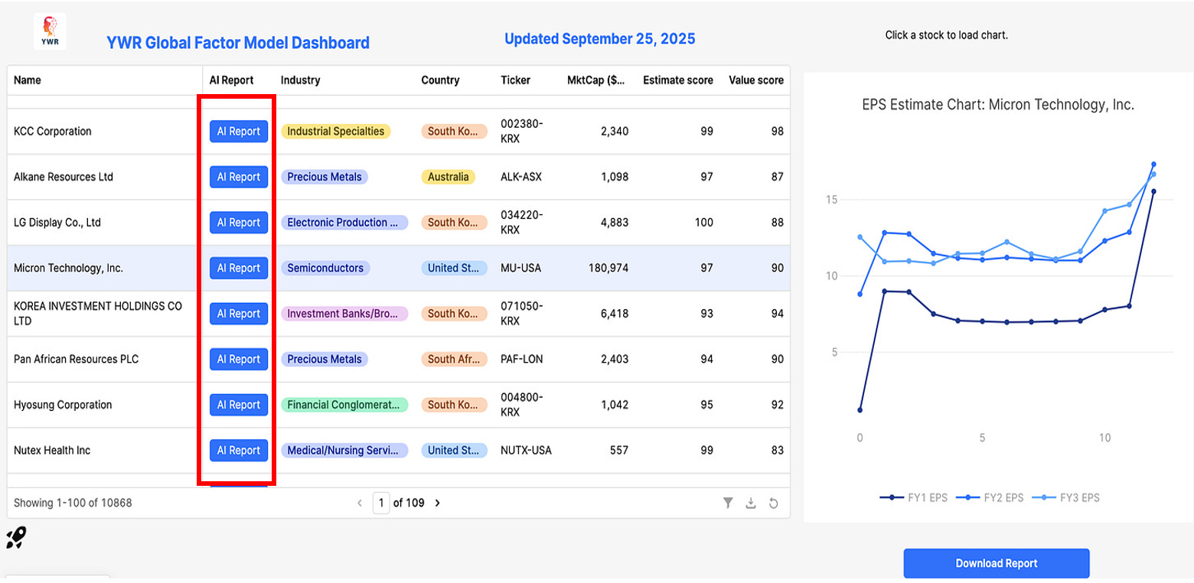Select the Hyosung Corporation name
The image size is (1194, 583).
pyautogui.click(x=63, y=405)
